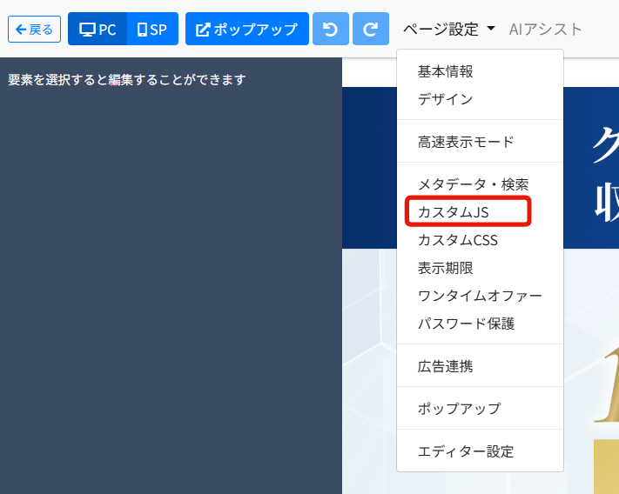Select 表示期限 menu entry
The width and height of the screenshot is (619, 494).
(x=446, y=268)
